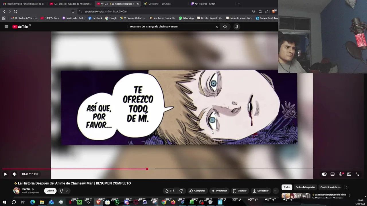Screen dimensions: 367x206
Task: Go to YouTube home via logo
Action: [20, 27]
